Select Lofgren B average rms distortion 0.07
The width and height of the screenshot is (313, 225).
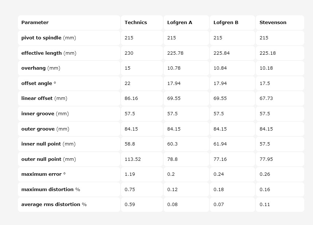[219, 205]
